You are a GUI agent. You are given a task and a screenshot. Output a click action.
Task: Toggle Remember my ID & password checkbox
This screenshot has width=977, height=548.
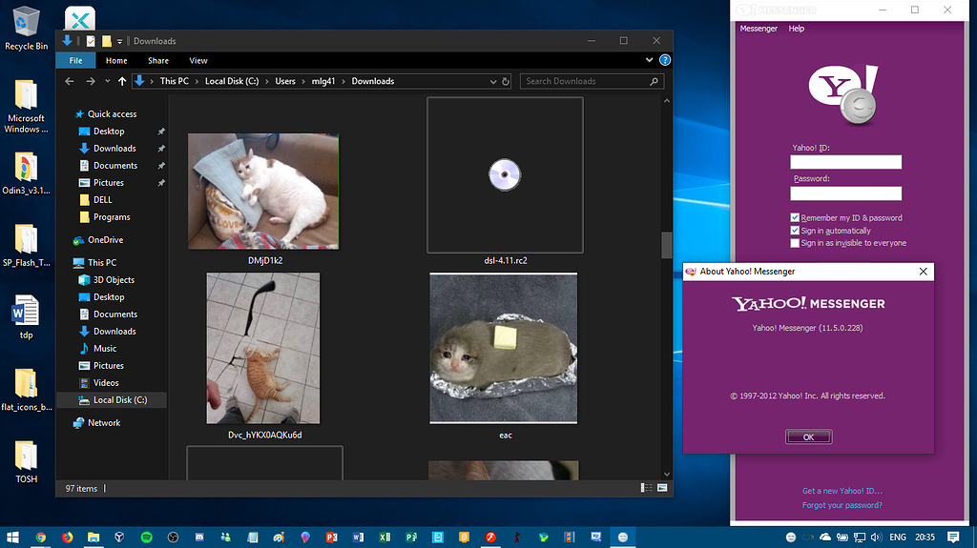(795, 217)
